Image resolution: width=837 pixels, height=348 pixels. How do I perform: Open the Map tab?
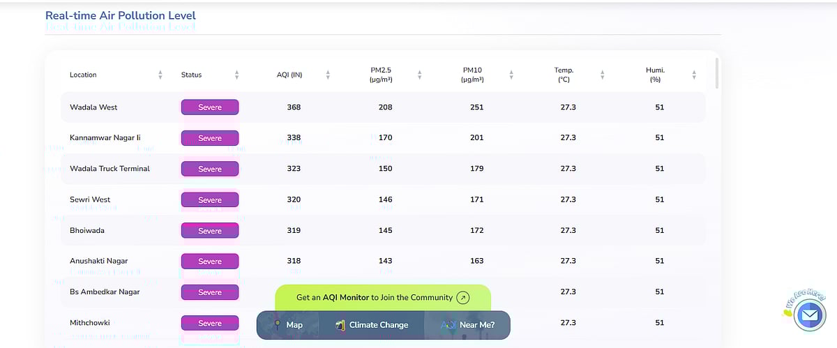pyautogui.click(x=287, y=325)
